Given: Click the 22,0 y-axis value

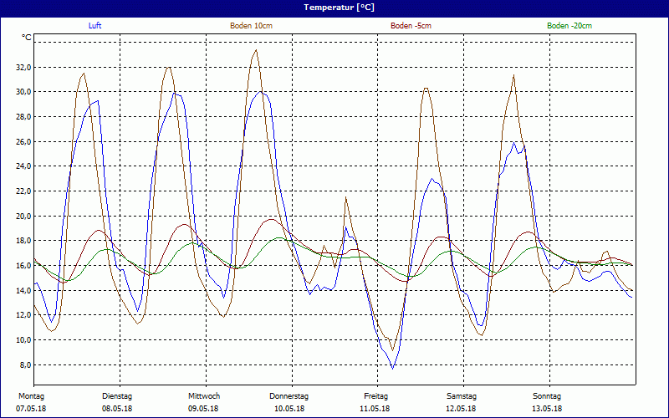Looking at the screenshot, I should [x=23, y=191].
